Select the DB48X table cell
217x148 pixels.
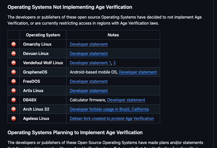coord(43,100)
